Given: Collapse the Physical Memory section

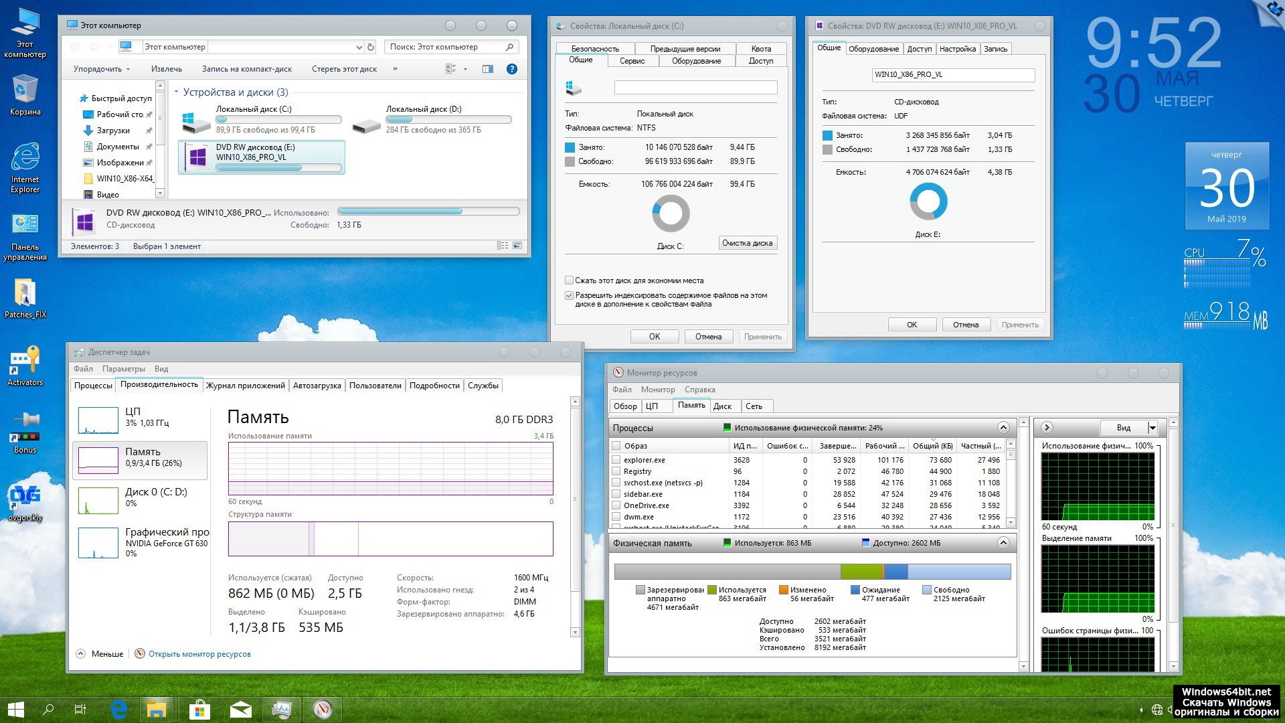Looking at the screenshot, I should pos(1003,543).
